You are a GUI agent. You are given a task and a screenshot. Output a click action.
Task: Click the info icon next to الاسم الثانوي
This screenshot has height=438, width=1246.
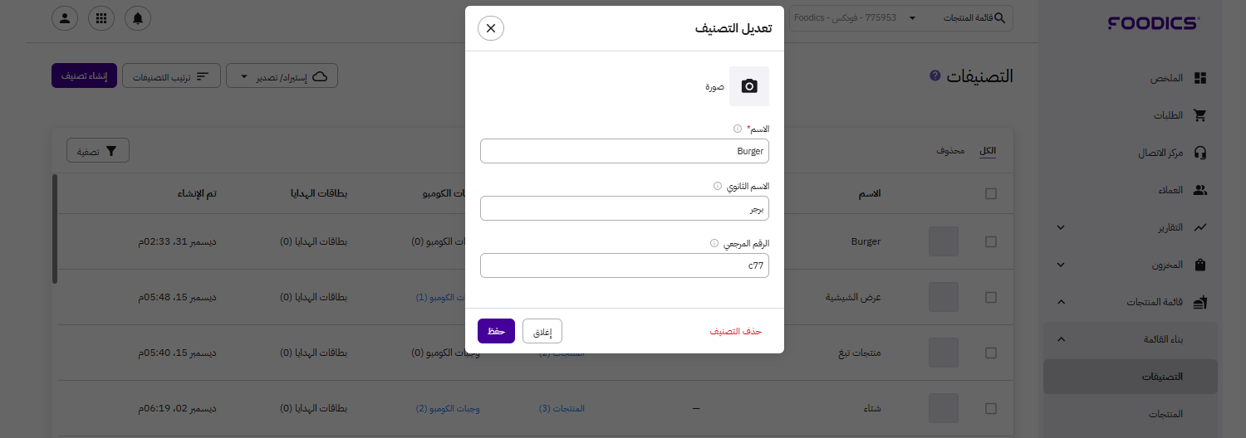click(x=718, y=186)
